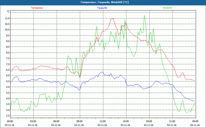
Task: Click the 11,0 y-axis value
Action: tap(7, 18)
